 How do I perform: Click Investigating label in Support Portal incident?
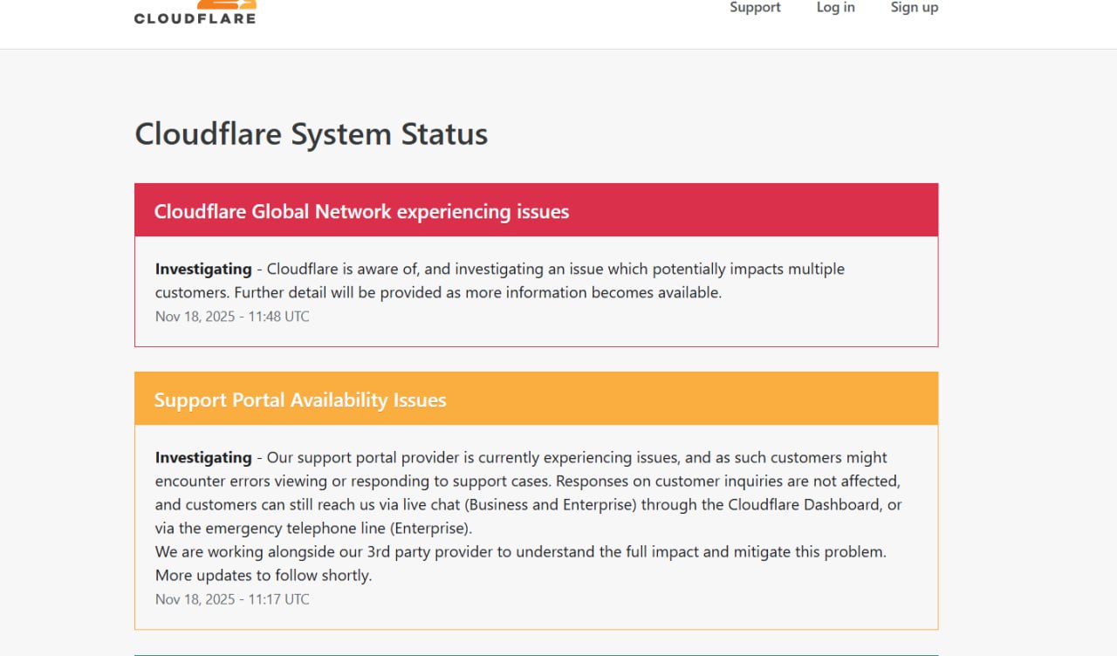203,457
